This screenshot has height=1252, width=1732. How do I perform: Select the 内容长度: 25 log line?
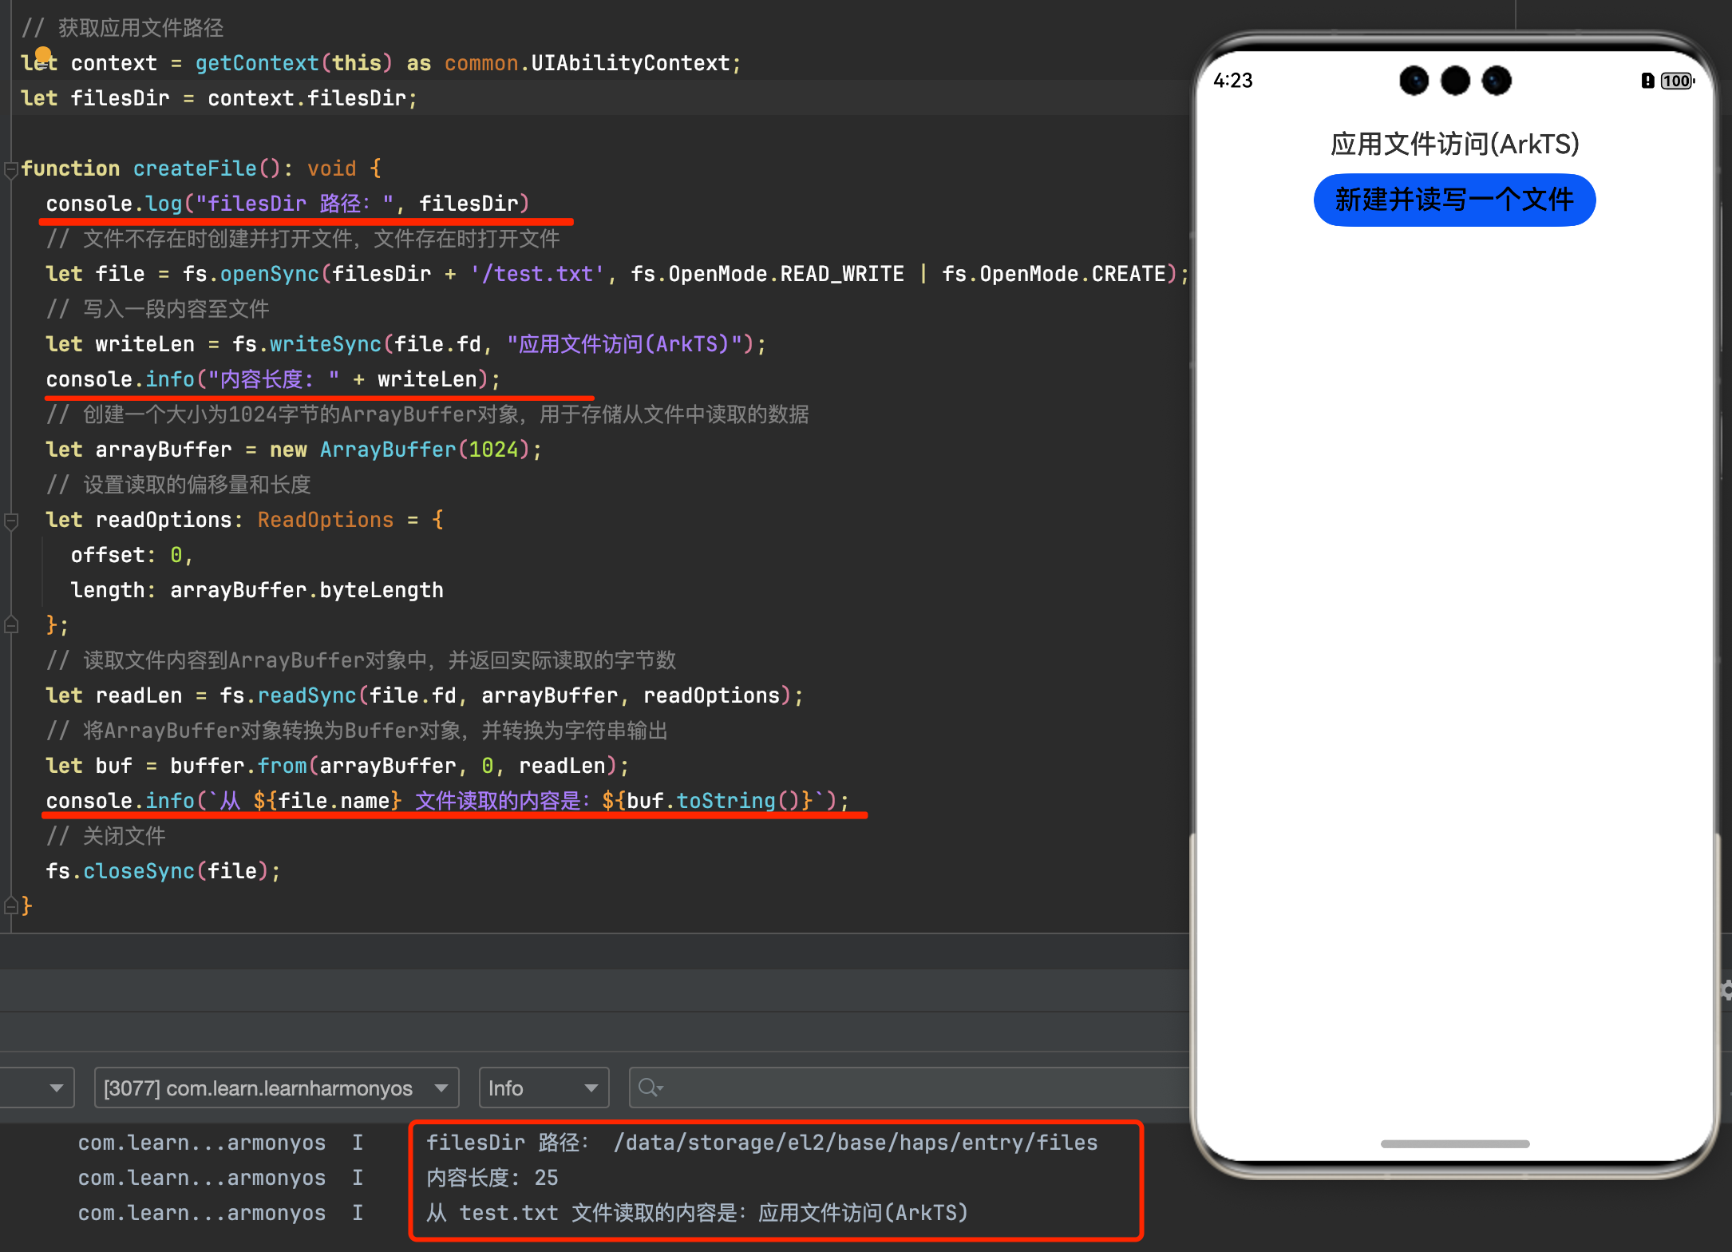click(492, 1178)
